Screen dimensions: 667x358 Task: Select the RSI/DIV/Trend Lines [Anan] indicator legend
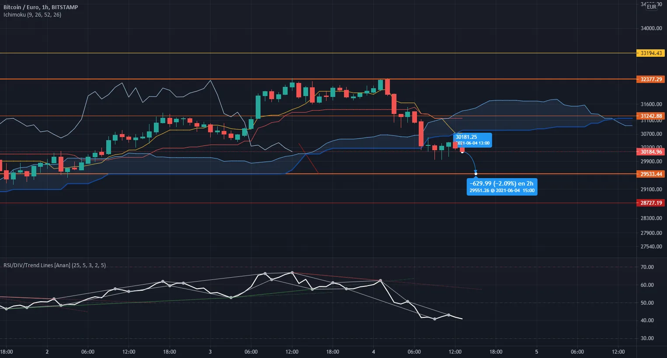tap(55, 265)
